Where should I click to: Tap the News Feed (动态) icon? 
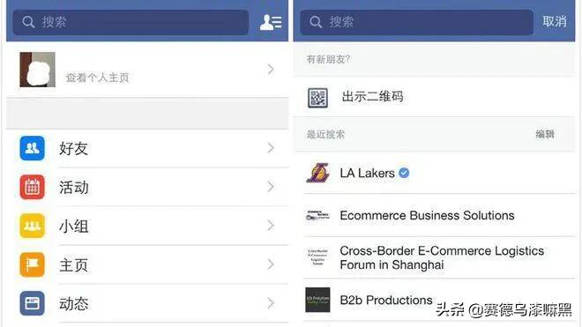tap(33, 303)
